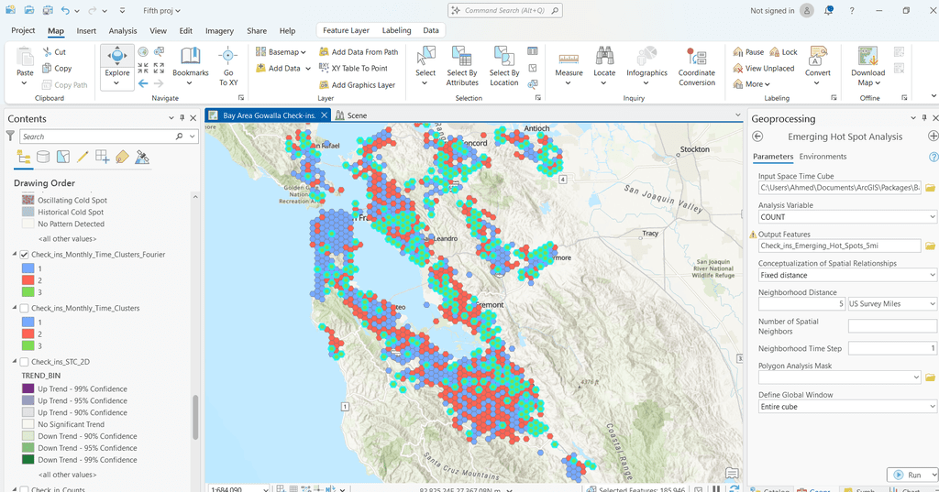This screenshot has height=492, width=939.
Task: Collapse Check_ins_Monthly_Time_Clusters_Fourier layer
Action: click(x=15, y=255)
